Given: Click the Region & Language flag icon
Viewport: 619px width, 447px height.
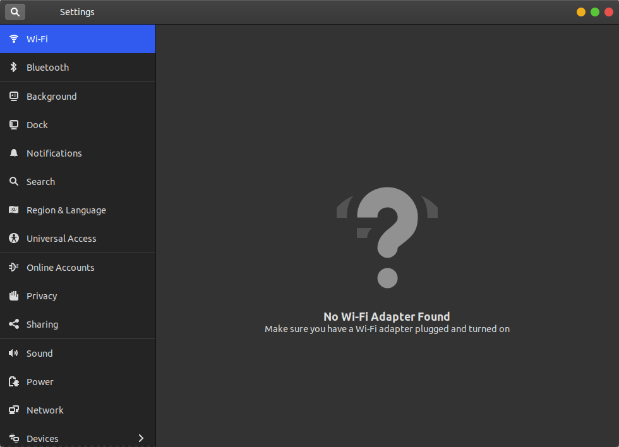Looking at the screenshot, I should click(14, 210).
